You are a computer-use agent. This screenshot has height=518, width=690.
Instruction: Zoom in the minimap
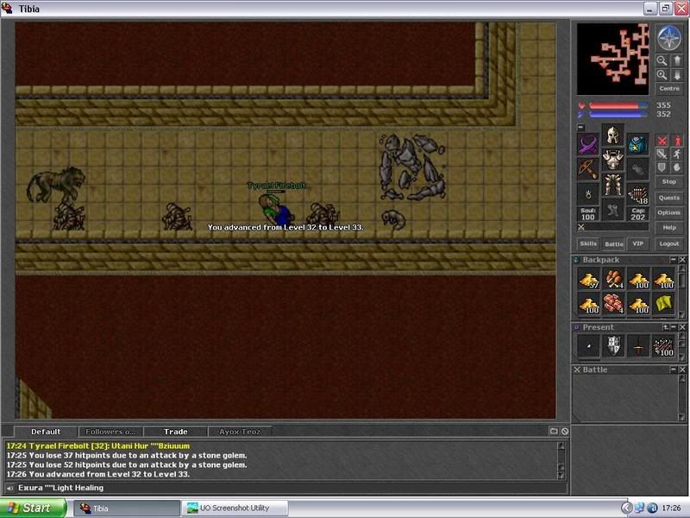pos(662,75)
